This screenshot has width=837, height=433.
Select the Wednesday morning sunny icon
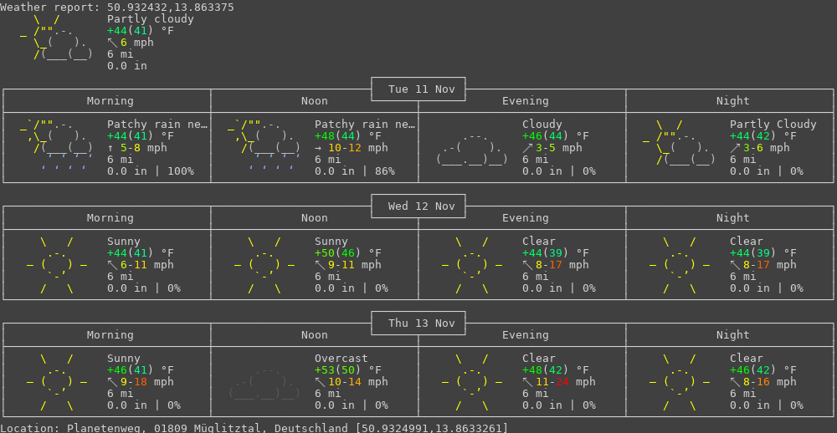click(x=57, y=265)
